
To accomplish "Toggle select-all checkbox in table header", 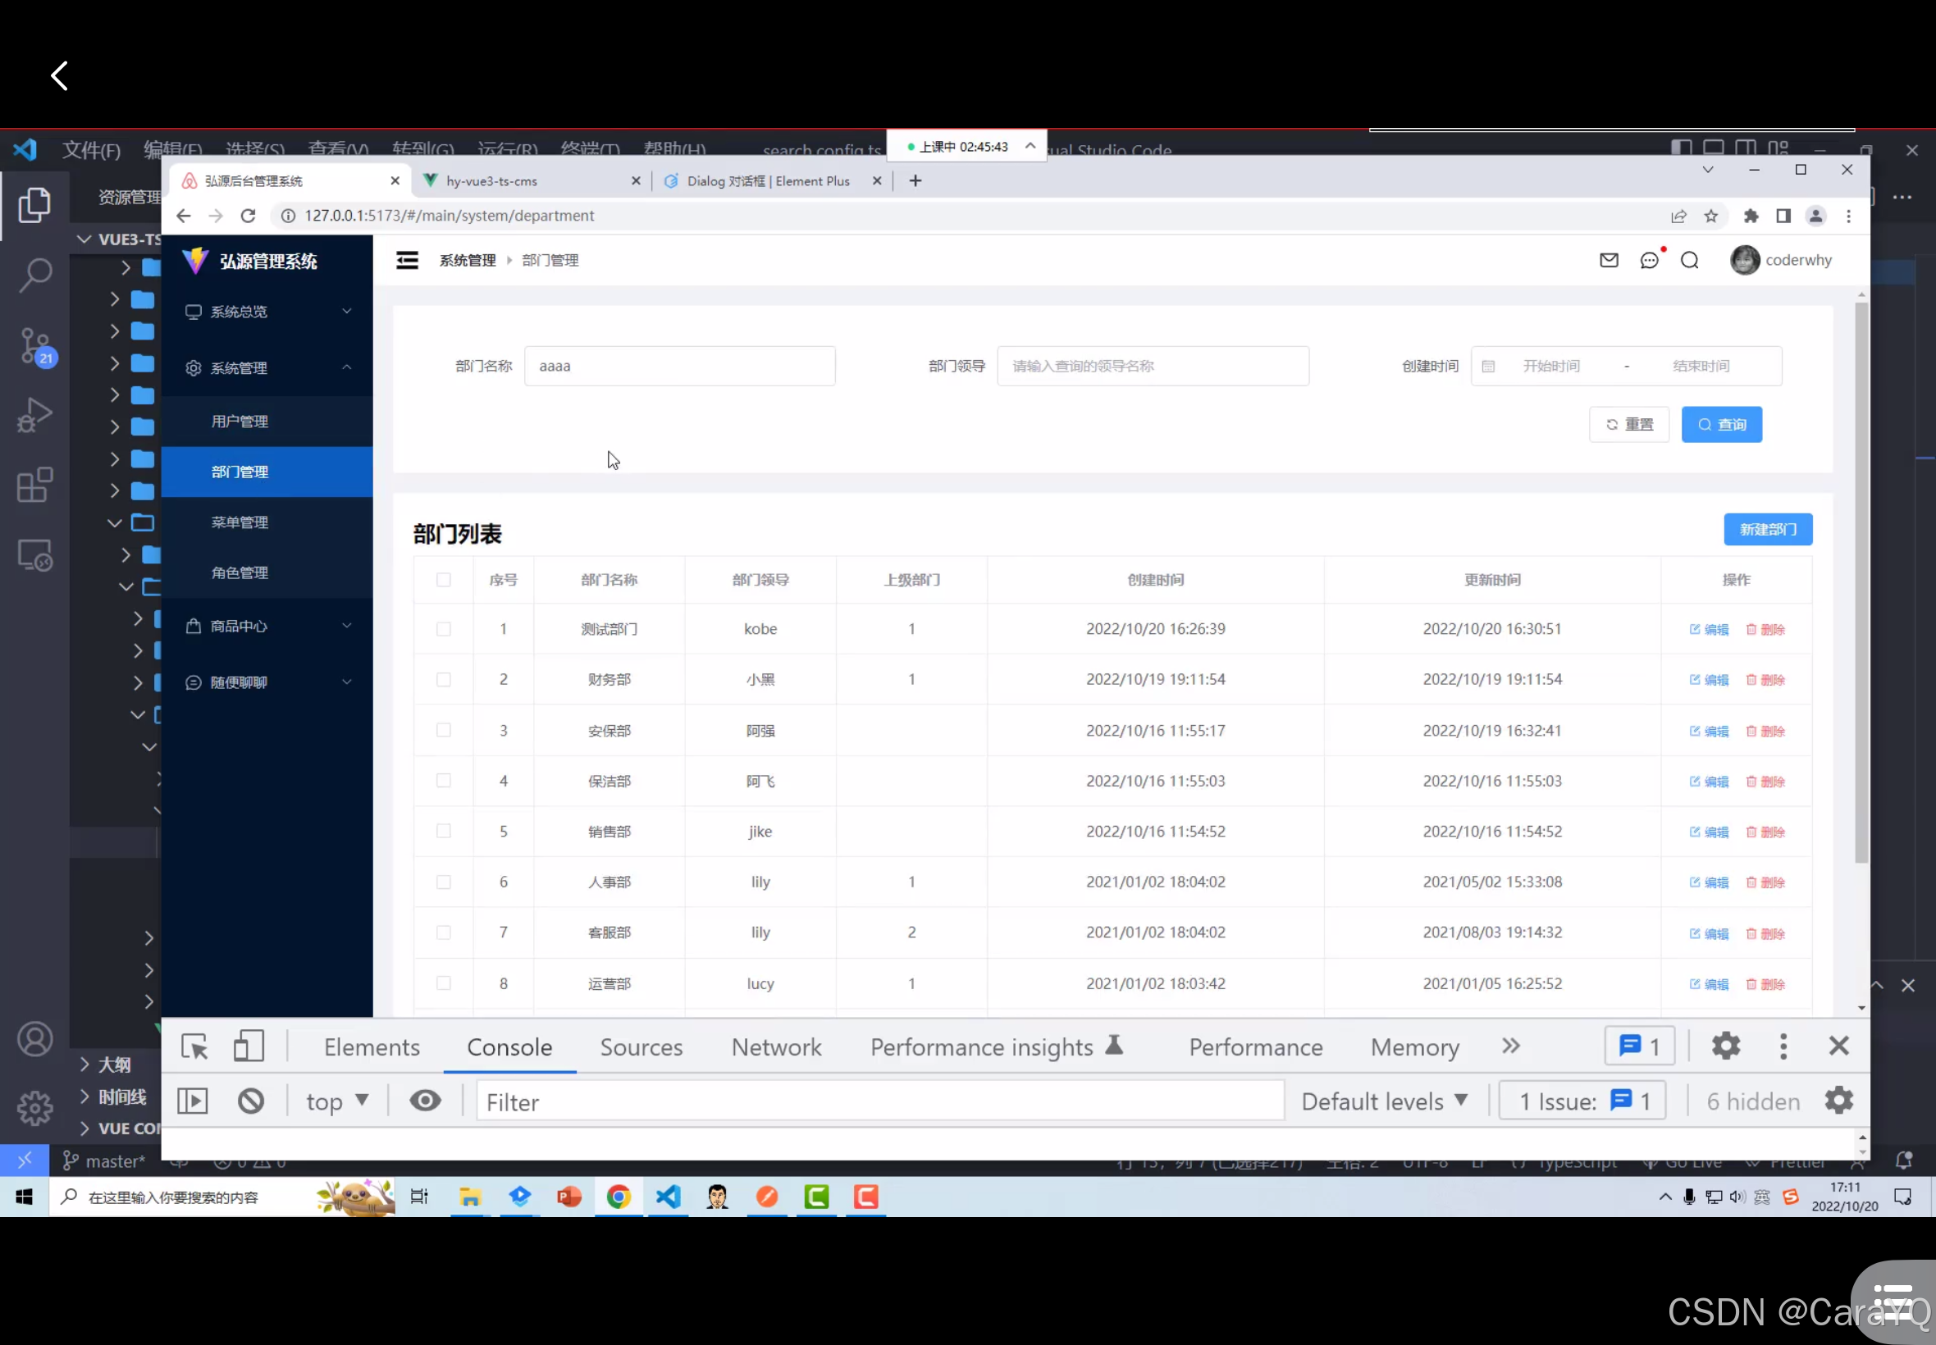I will [x=443, y=580].
